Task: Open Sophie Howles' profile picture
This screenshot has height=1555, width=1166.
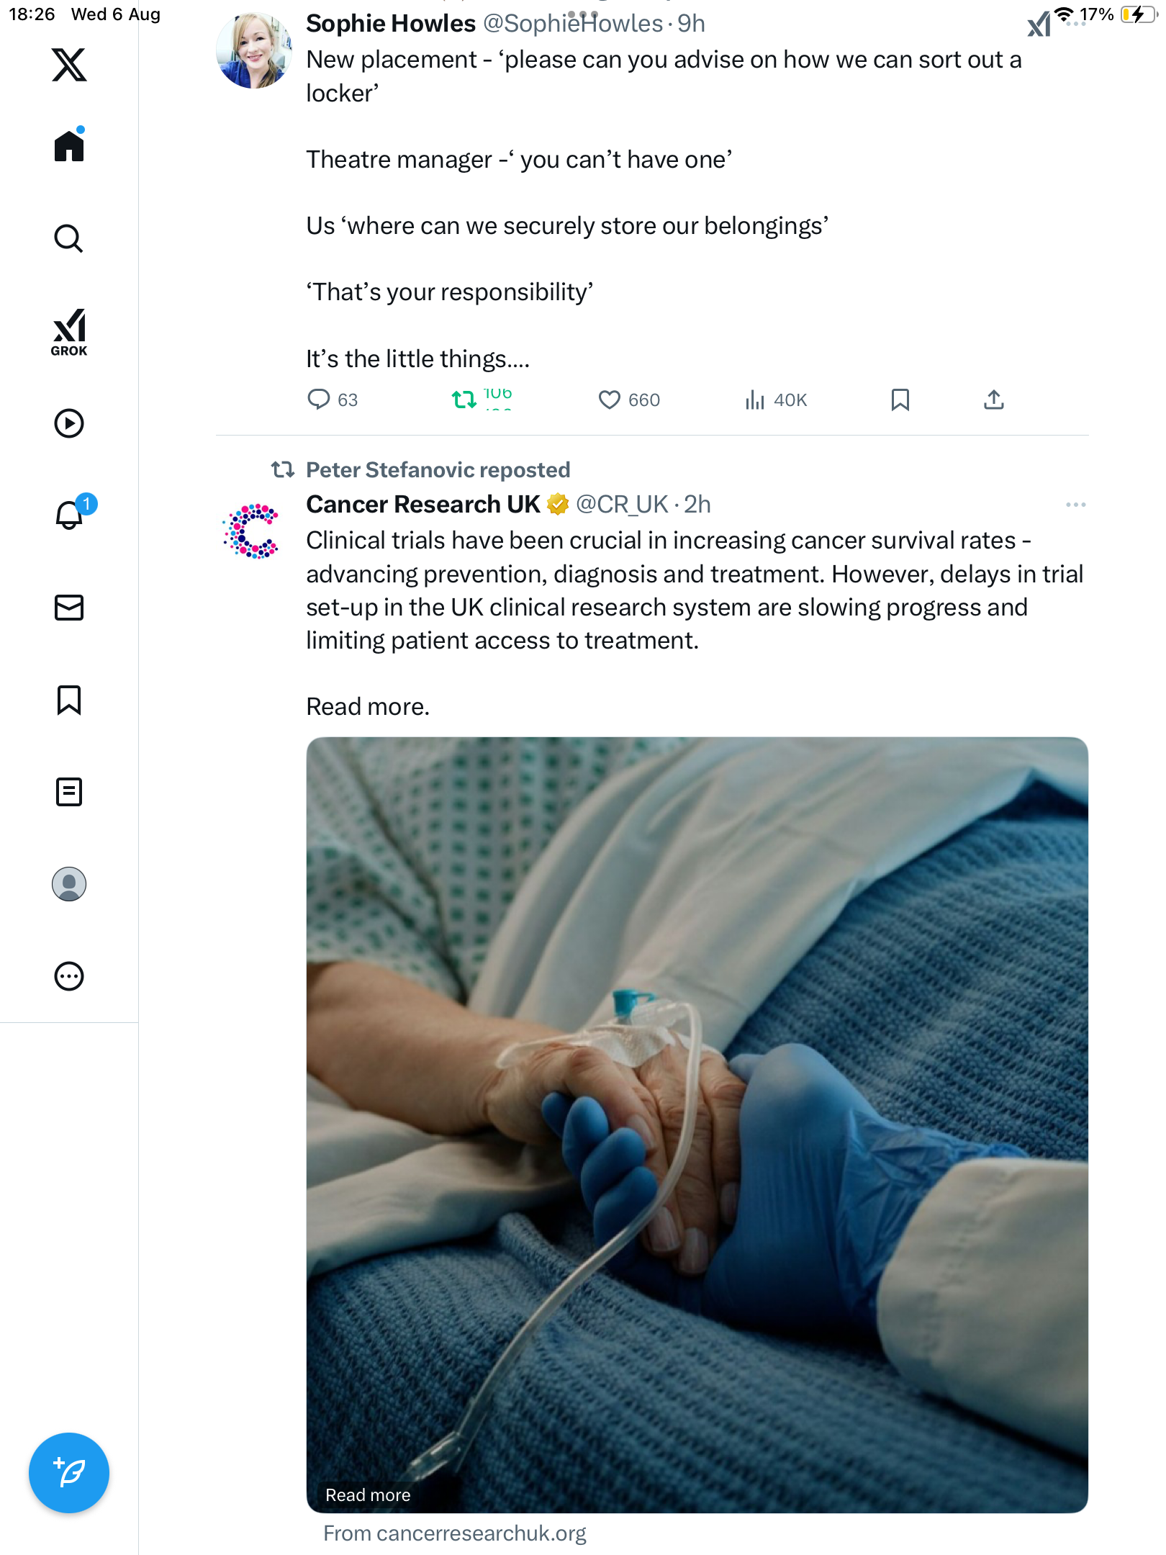Action: coord(253,50)
